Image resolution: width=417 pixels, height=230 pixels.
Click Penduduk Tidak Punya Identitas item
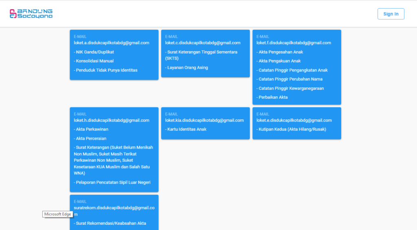105,70
